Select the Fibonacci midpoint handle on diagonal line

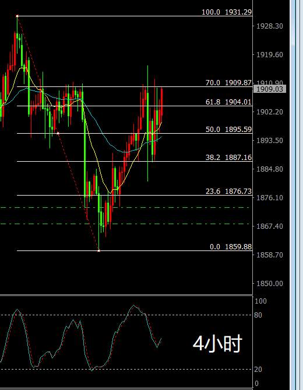(x=58, y=133)
